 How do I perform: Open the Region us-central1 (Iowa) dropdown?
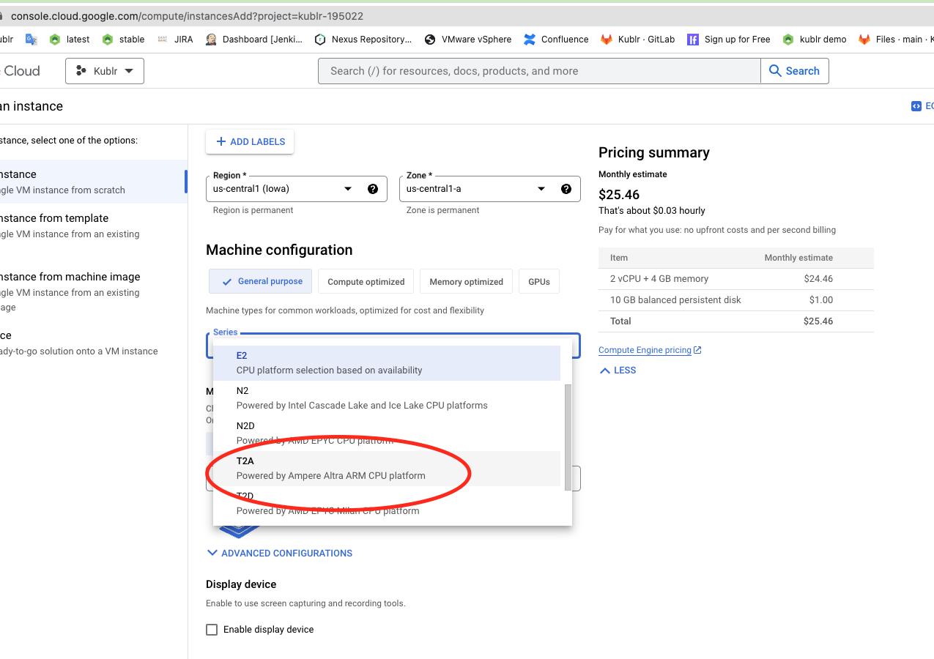pos(296,189)
